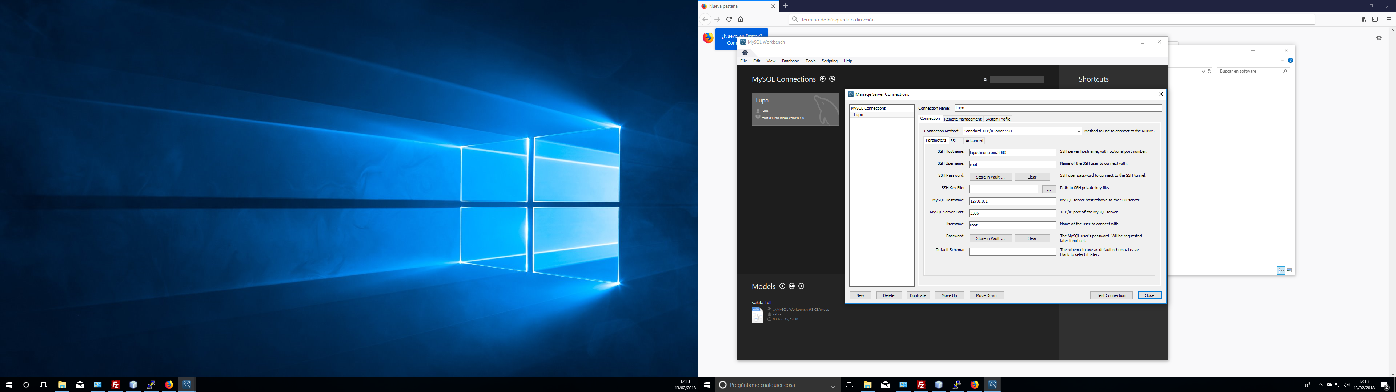The height and width of the screenshot is (392, 1396).
Task: Open the Firefox library icon
Action: [1363, 20]
